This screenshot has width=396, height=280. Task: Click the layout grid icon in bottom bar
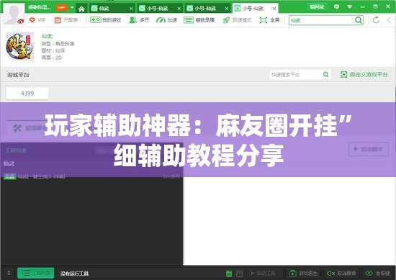coord(240,274)
